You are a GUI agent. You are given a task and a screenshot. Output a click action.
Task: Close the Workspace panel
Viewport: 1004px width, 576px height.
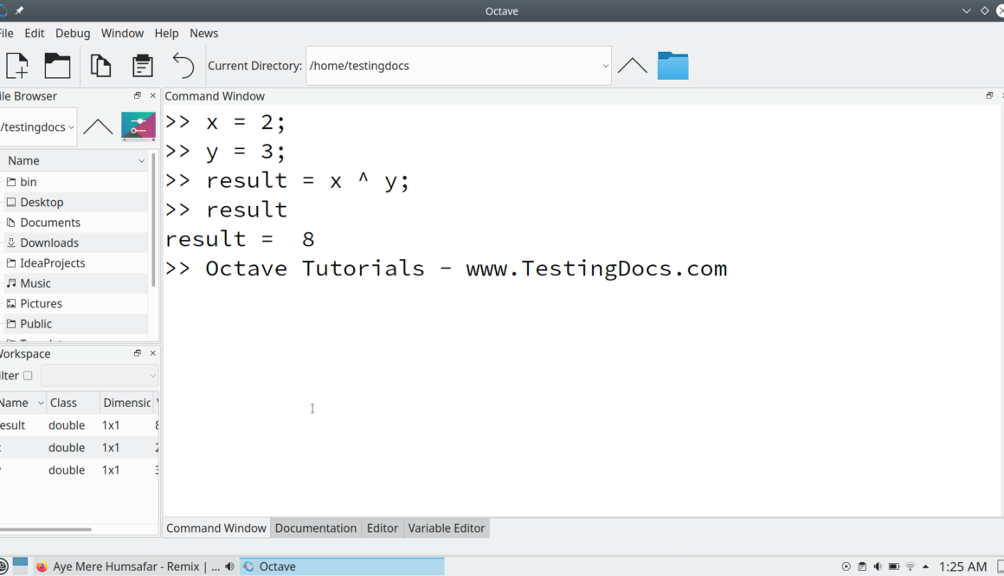[152, 353]
